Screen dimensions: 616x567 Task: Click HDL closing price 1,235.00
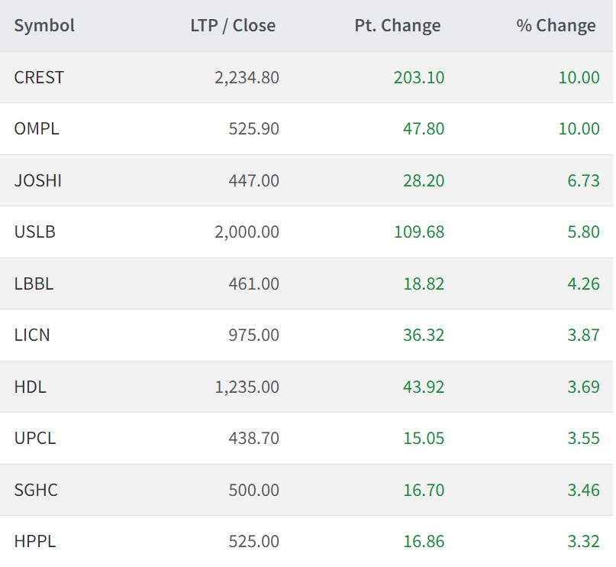click(247, 387)
